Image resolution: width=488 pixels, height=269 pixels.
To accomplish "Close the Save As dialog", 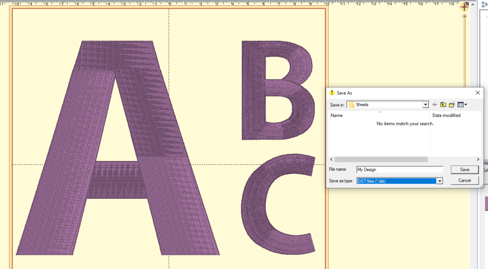I will click(x=478, y=93).
